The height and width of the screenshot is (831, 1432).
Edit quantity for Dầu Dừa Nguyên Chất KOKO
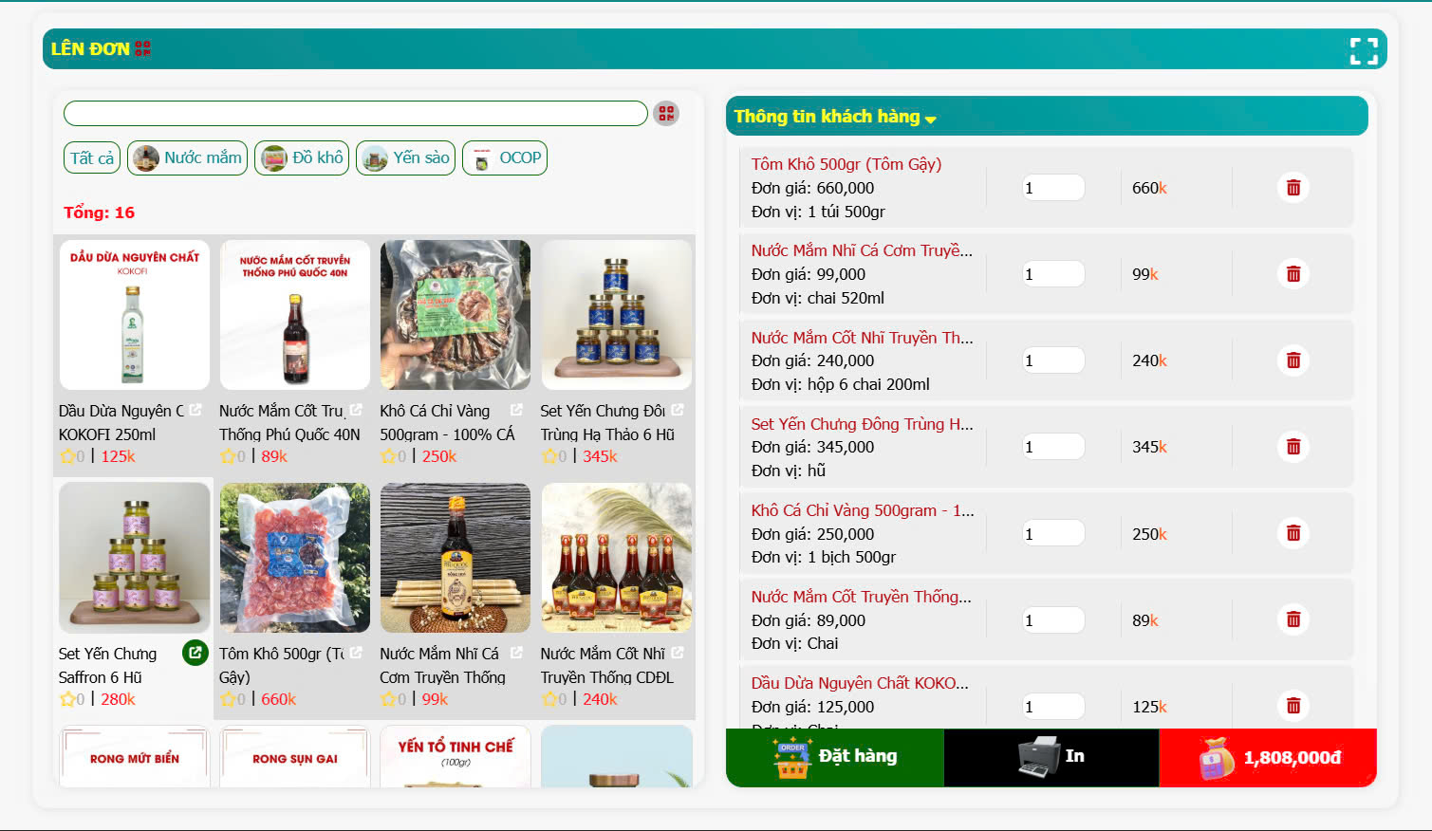[x=1053, y=706]
